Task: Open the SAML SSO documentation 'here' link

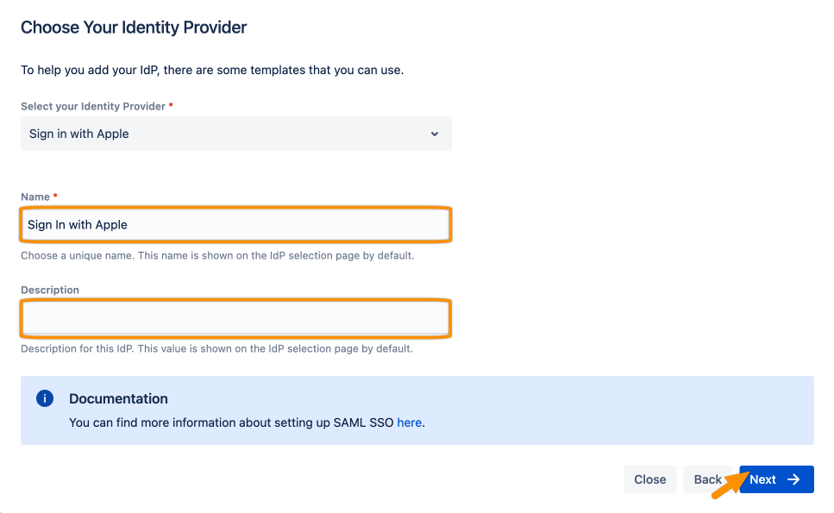Action: click(410, 422)
